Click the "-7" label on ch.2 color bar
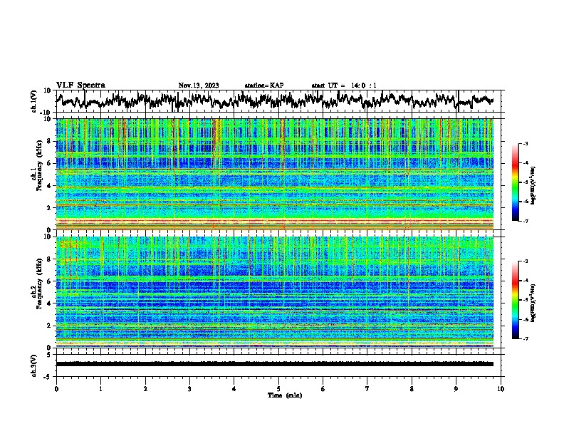The height and width of the screenshot is (436, 564). click(x=525, y=338)
